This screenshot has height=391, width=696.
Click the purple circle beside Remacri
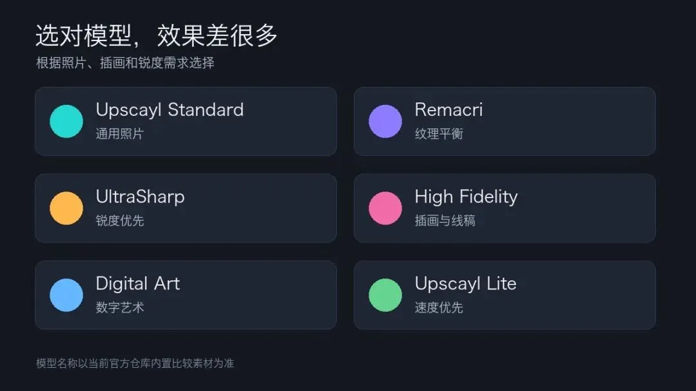point(385,122)
